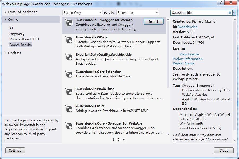Open the Project Information link
Viewport: 239px width, 159px height.
coord(188,59)
